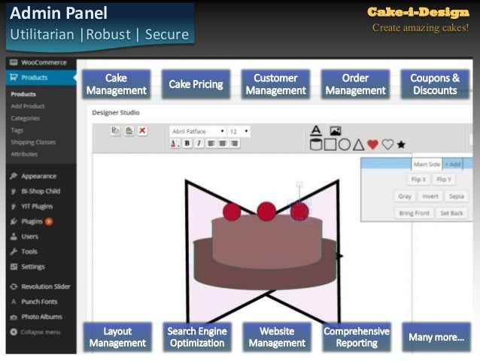The width and height of the screenshot is (480, 361).
Task: Align text left
Action: pyautogui.click(x=211, y=143)
